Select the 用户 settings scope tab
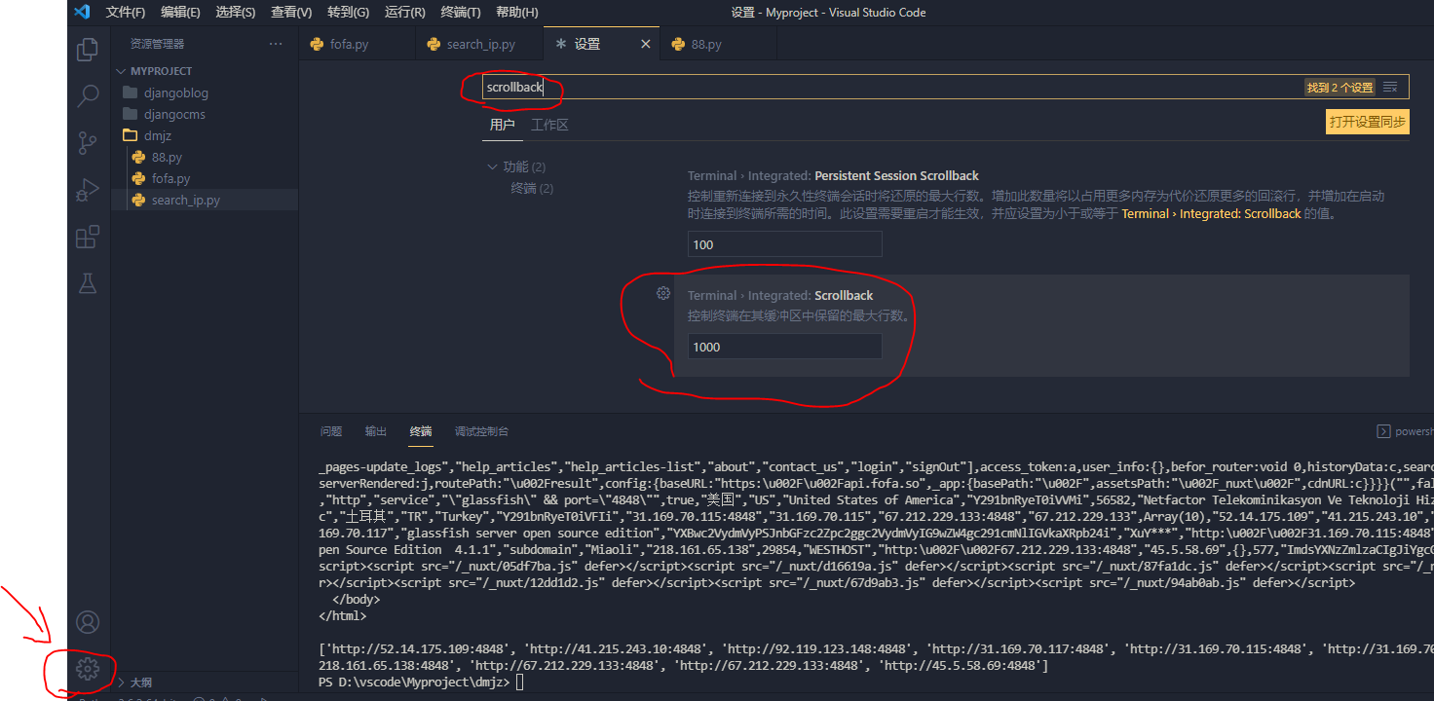The height and width of the screenshot is (701, 1434). [502, 125]
